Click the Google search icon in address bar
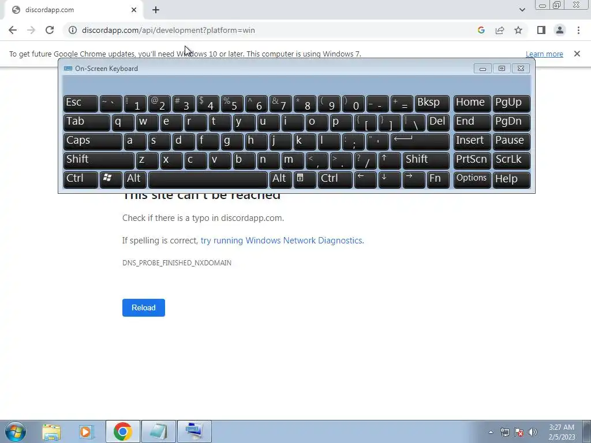Screen dimensions: 591x443 (x=481, y=30)
